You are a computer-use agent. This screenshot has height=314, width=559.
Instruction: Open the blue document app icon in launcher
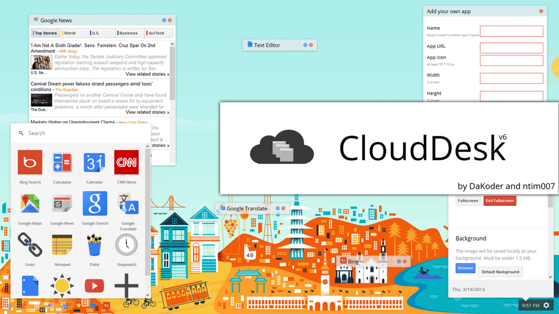click(x=30, y=286)
